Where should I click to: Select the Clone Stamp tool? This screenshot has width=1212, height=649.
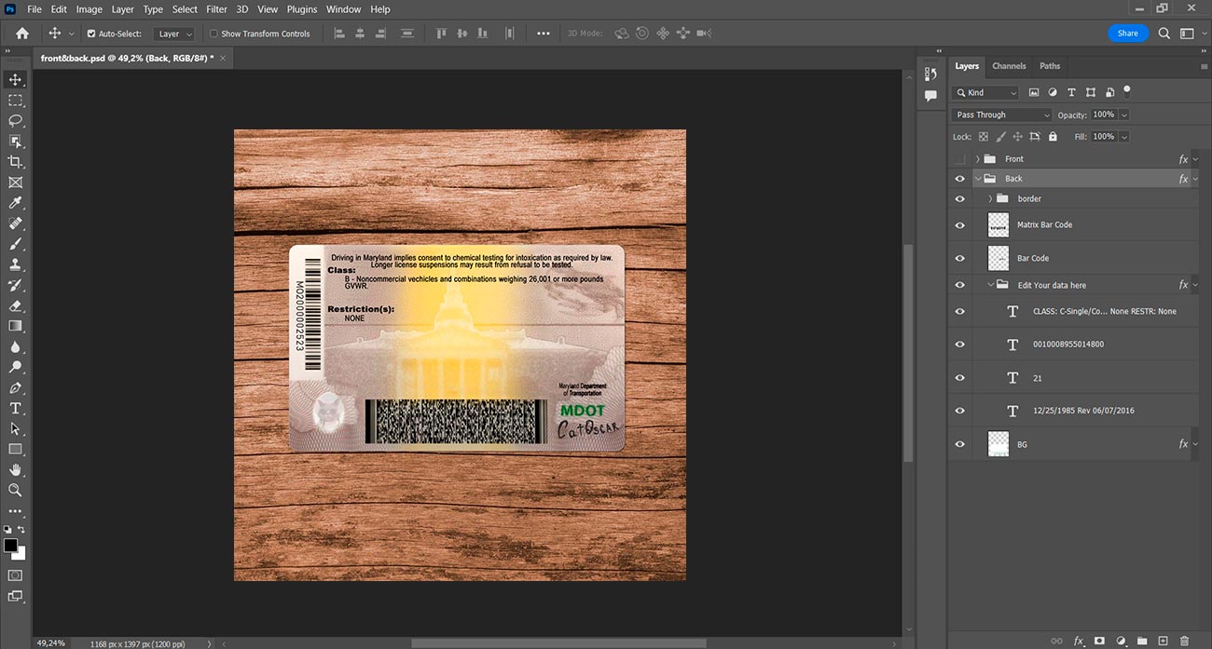pos(15,264)
